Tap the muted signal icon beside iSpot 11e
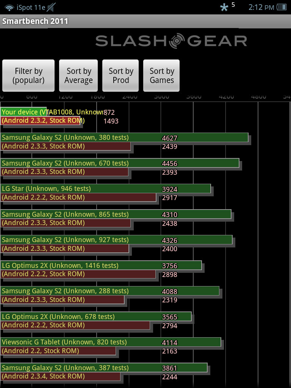 (51, 7)
